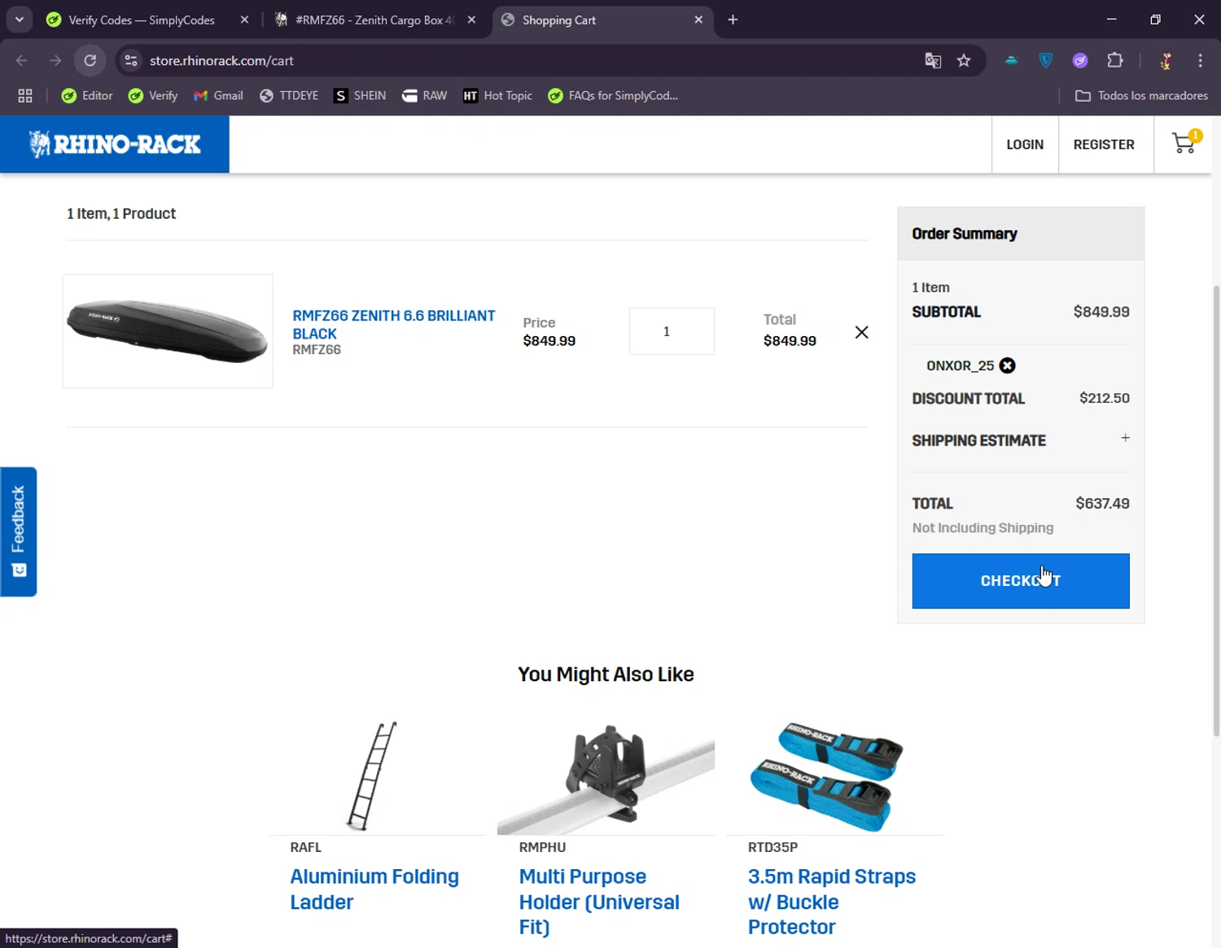Click the Rhino-Rack logo

click(x=115, y=144)
